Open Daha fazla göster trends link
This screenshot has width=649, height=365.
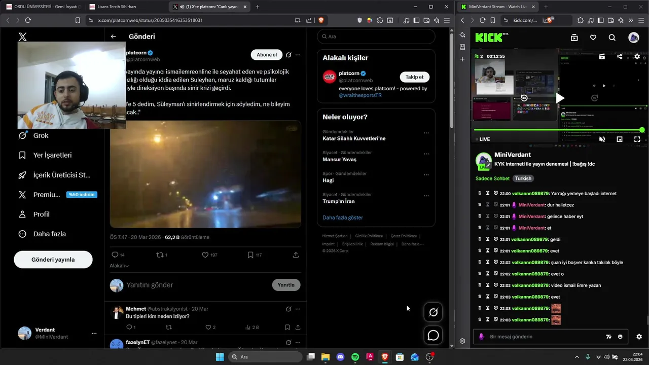[343, 217]
